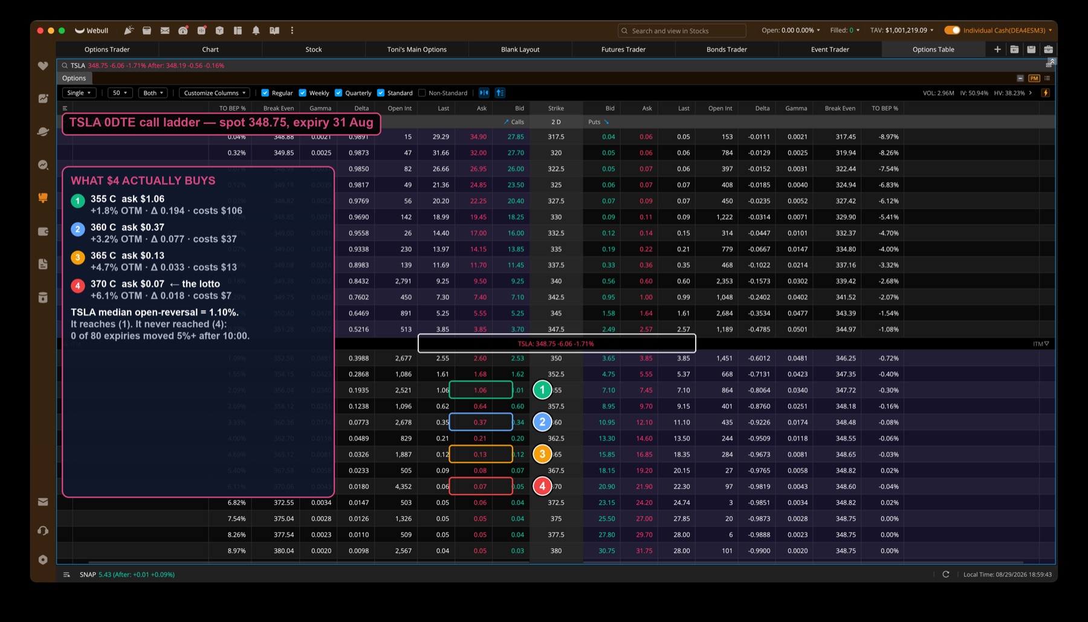Screen dimensions: 1088x622
Task: Switch to the Stock tab
Action: tap(314, 50)
